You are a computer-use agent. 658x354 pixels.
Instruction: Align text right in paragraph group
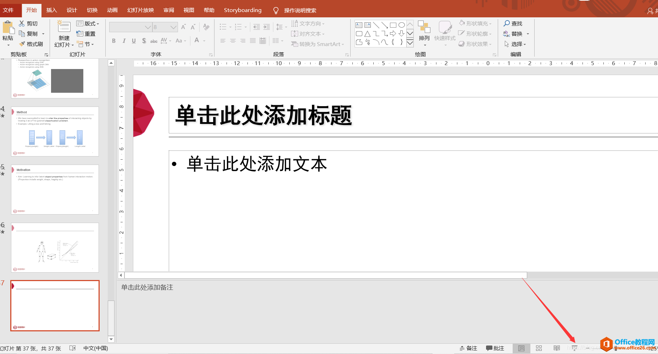[242, 41]
